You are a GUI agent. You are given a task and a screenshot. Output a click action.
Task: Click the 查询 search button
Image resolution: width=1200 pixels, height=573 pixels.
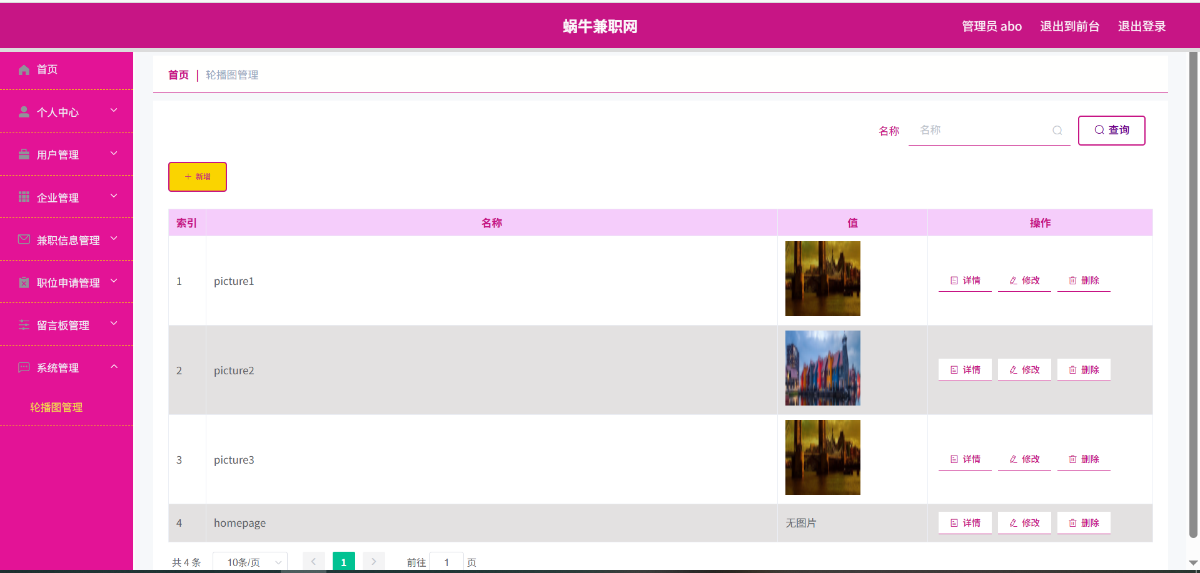tap(1111, 130)
